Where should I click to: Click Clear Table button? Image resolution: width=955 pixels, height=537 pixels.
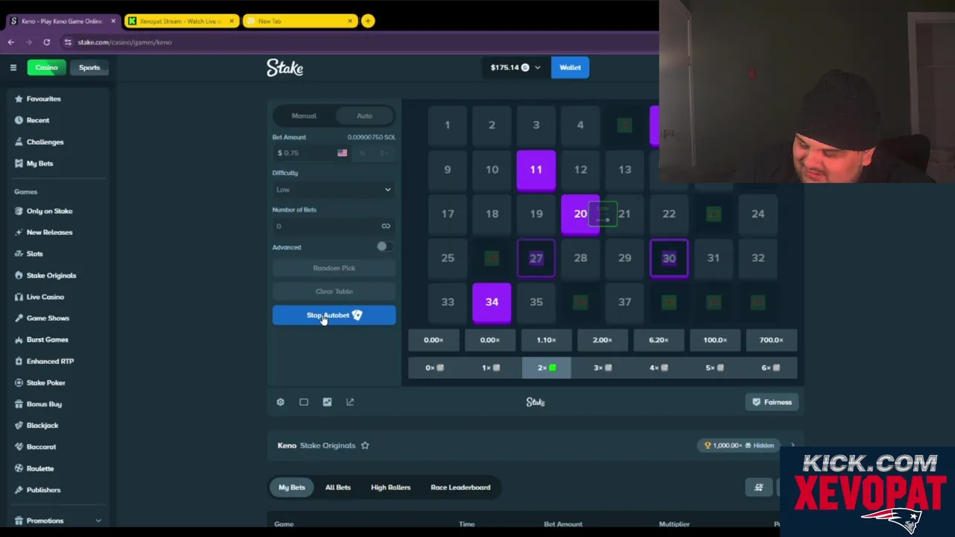click(334, 291)
